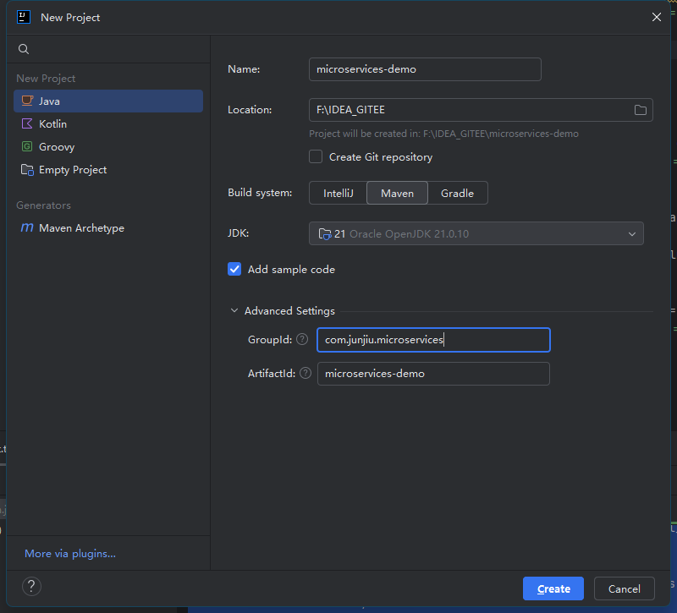Select IntelliJ build system
This screenshot has width=677, height=613.
click(x=338, y=193)
